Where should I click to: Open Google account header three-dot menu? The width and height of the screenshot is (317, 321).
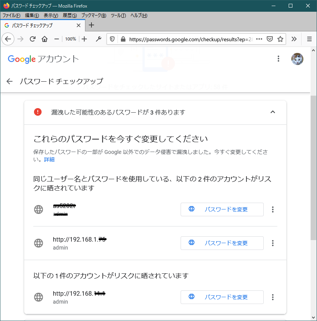[x=278, y=59]
